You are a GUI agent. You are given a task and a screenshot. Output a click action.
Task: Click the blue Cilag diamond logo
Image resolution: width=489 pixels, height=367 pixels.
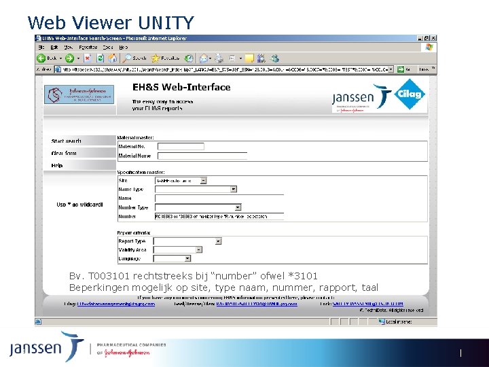click(410, 94)
